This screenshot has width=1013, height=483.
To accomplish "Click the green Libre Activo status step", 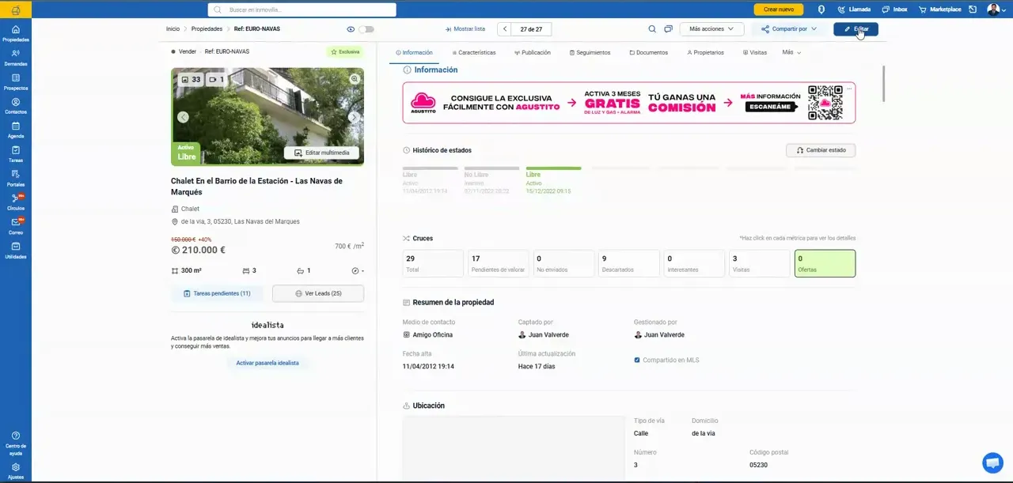I will coord(553,180).
